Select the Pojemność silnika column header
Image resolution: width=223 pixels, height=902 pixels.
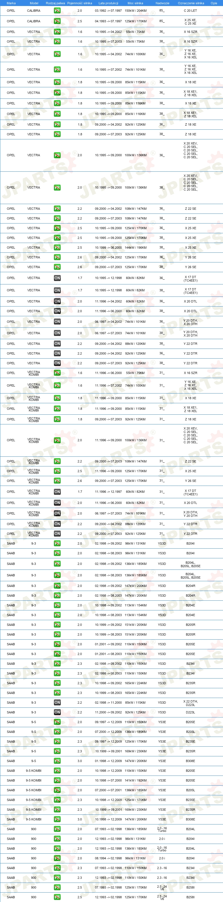[80, 3]
